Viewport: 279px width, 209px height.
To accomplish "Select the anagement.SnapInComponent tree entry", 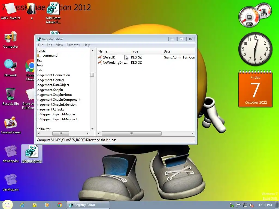I will 58,100.
